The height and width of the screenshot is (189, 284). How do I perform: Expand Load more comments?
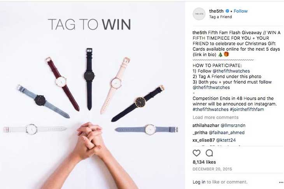pos(216,117)
